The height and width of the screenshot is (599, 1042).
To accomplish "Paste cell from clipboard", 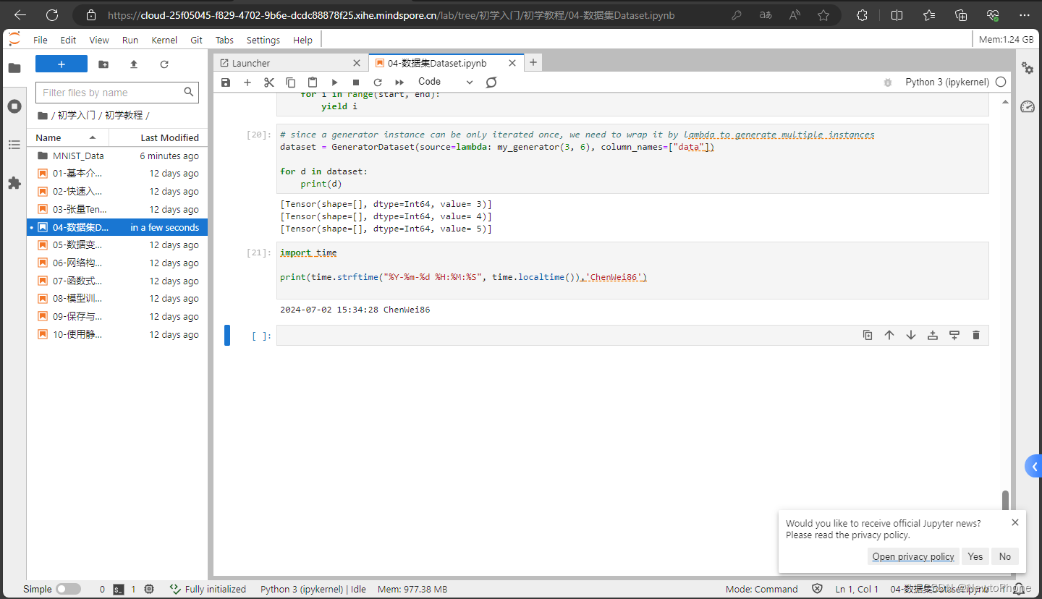I will coord(313,82).
